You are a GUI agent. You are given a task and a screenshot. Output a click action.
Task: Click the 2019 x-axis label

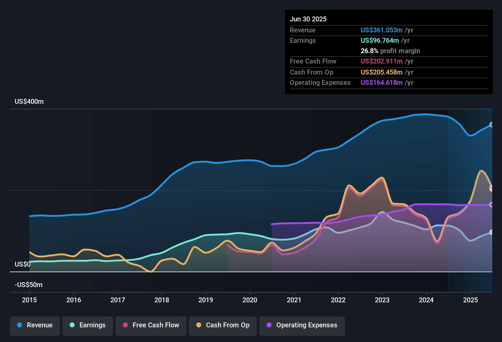206,300
